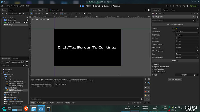Attach script icon in Scene dock

(x=23, y=14)
